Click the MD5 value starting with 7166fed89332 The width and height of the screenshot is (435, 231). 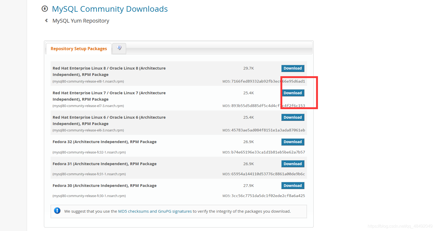click(268, 81)
